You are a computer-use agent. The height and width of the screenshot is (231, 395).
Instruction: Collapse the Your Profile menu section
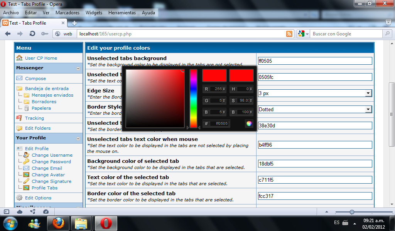click(x=78, y=139)
